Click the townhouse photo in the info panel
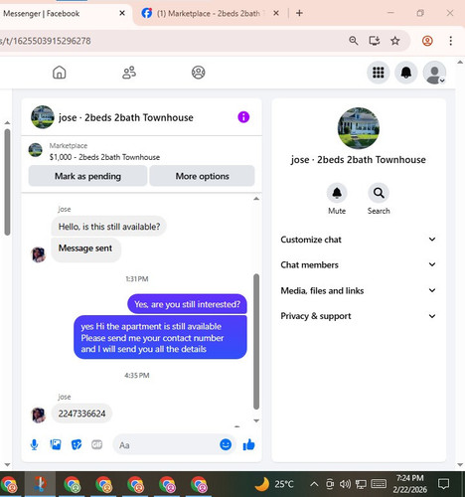465x497 pixels. [x=359, y=128]
